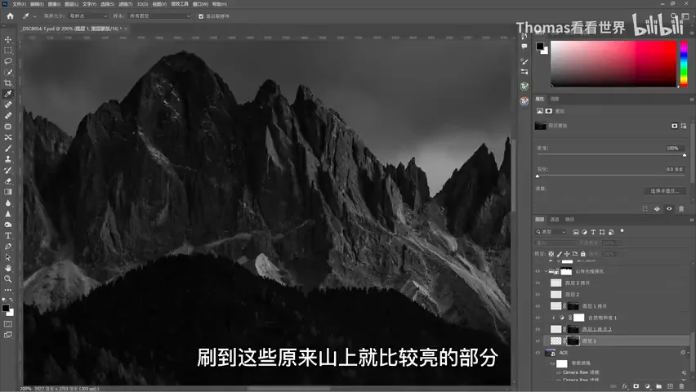Open layer filter 类型 dropdown
This screenshot has height=392, width=696.
click(x=551, y=232)
